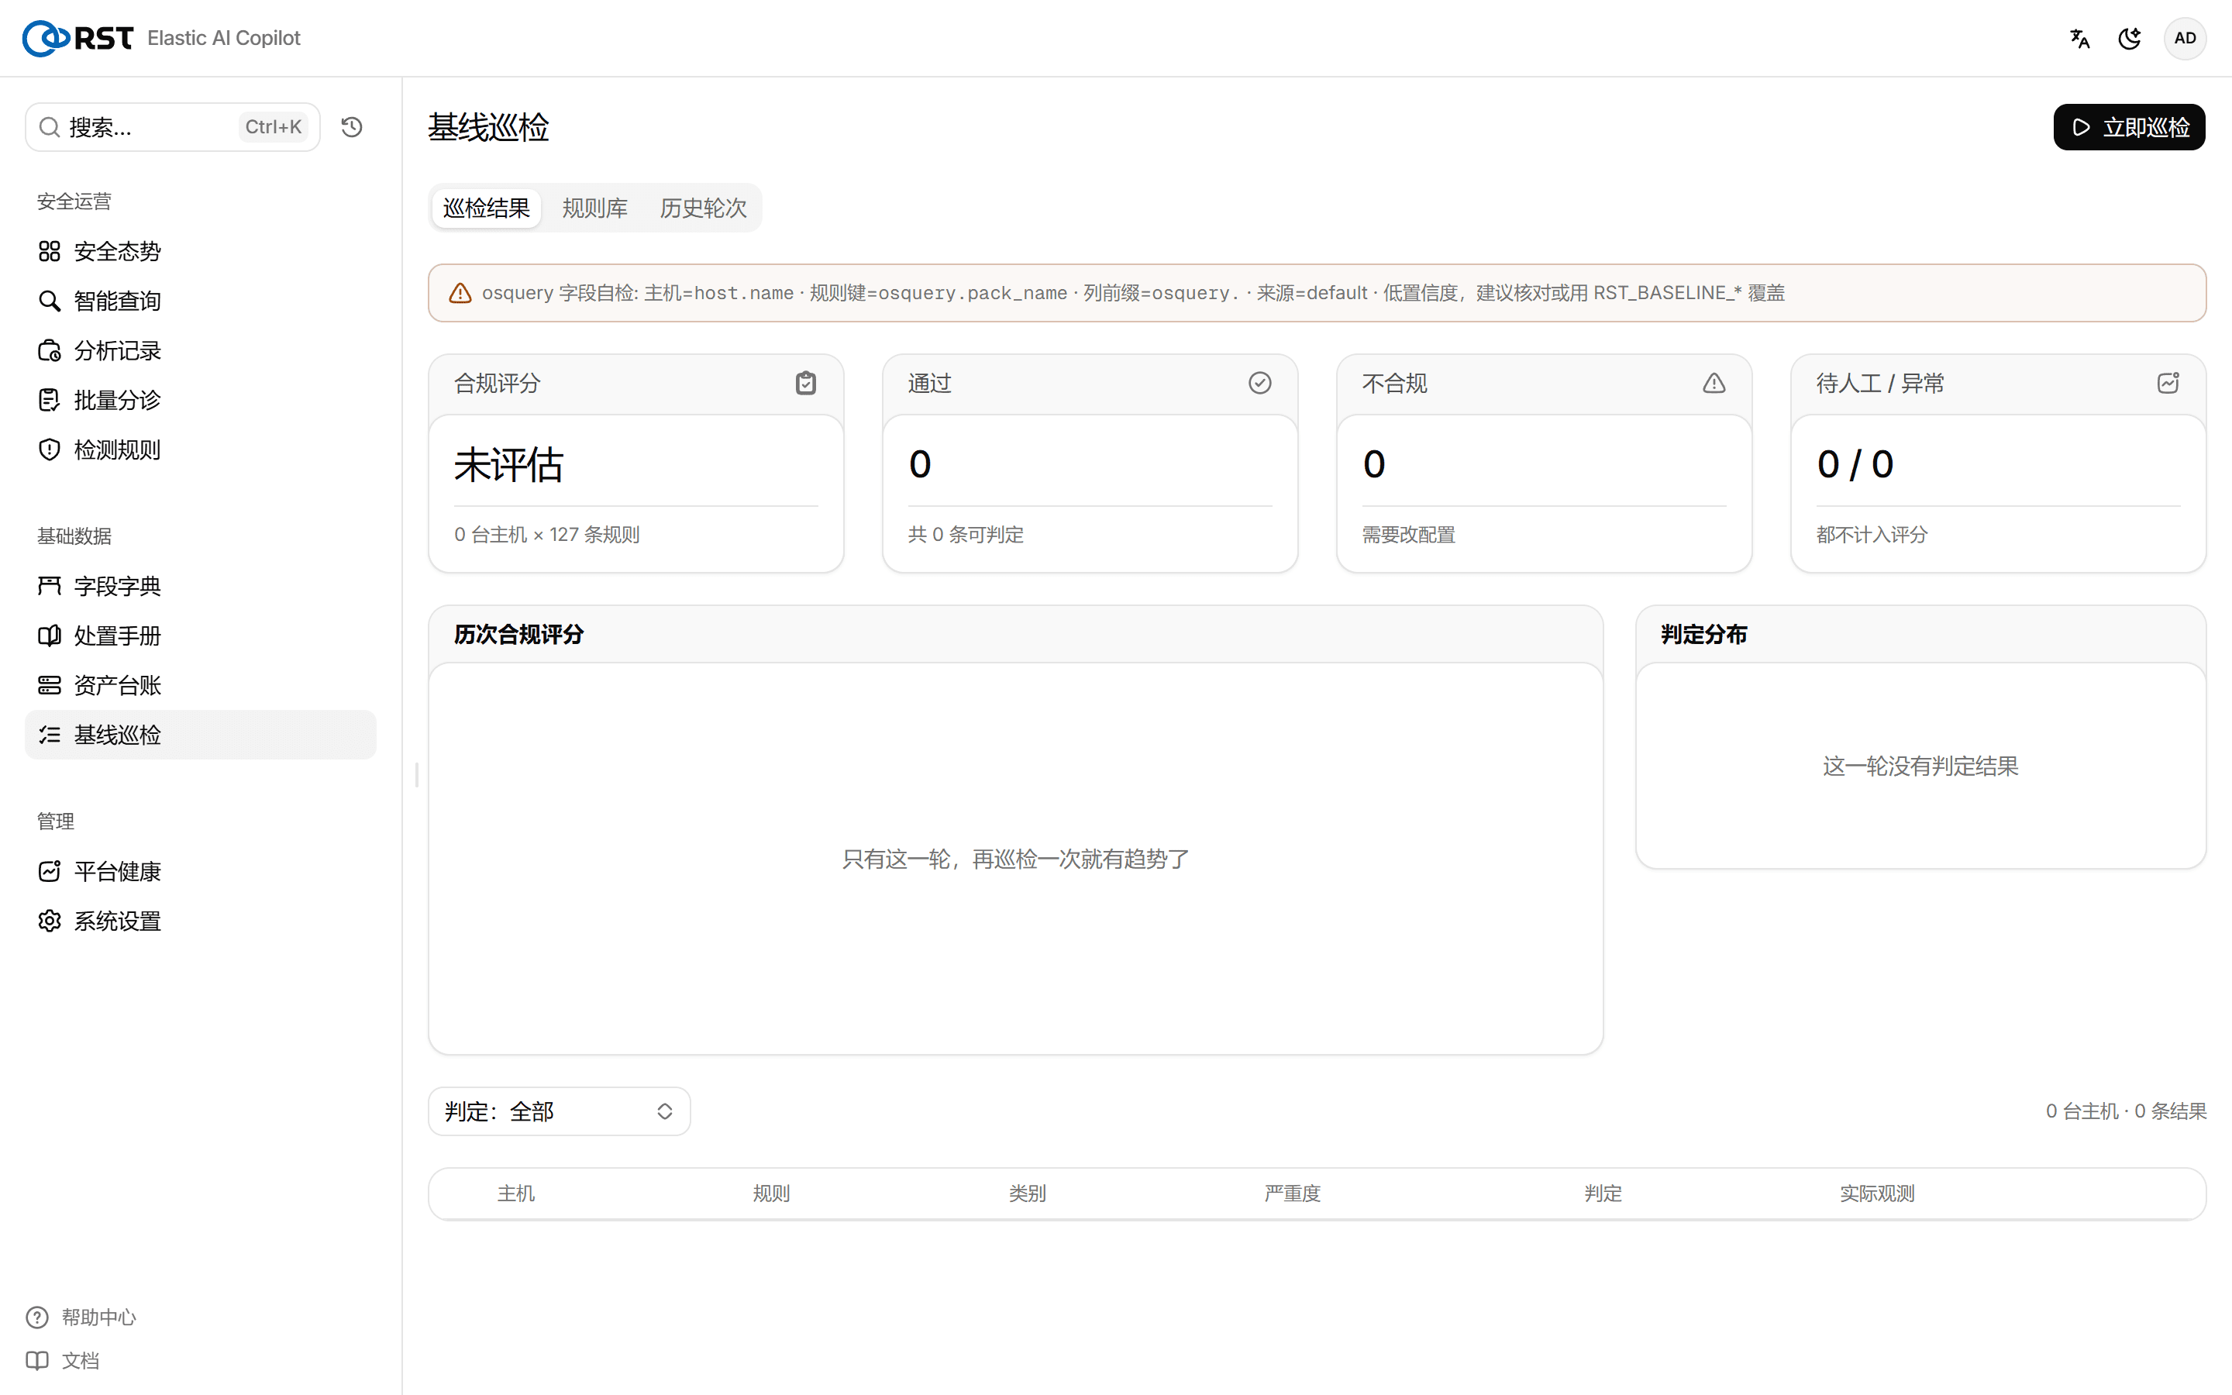Click Elastic AI Copilot title text
The width and height of the screenshot is (2232, 1395).
click(223, 38)
